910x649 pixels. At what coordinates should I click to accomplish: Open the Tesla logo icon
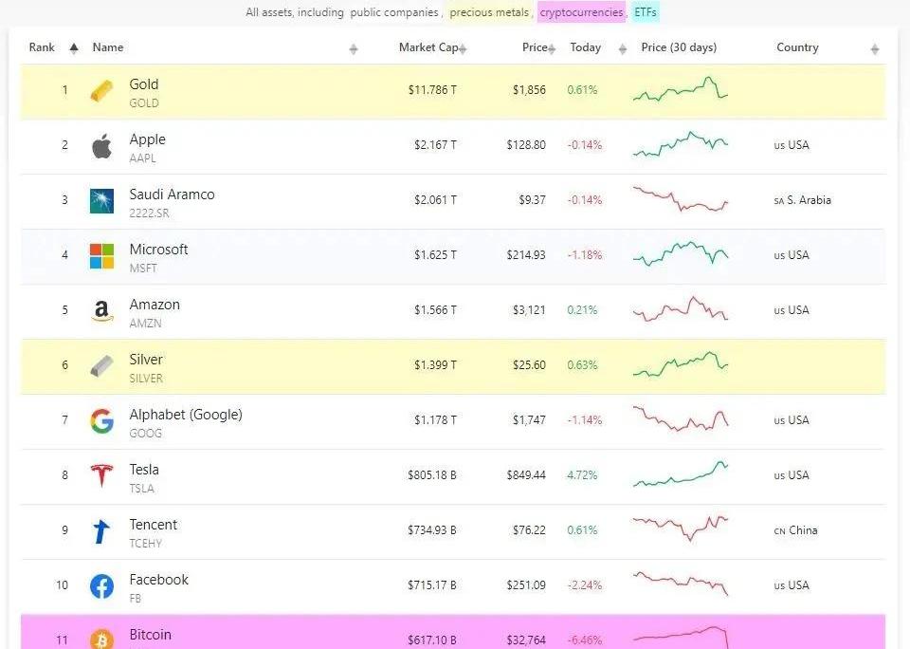(x=101, y=476)
